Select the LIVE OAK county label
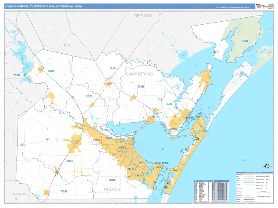 [x=15, y=42]
